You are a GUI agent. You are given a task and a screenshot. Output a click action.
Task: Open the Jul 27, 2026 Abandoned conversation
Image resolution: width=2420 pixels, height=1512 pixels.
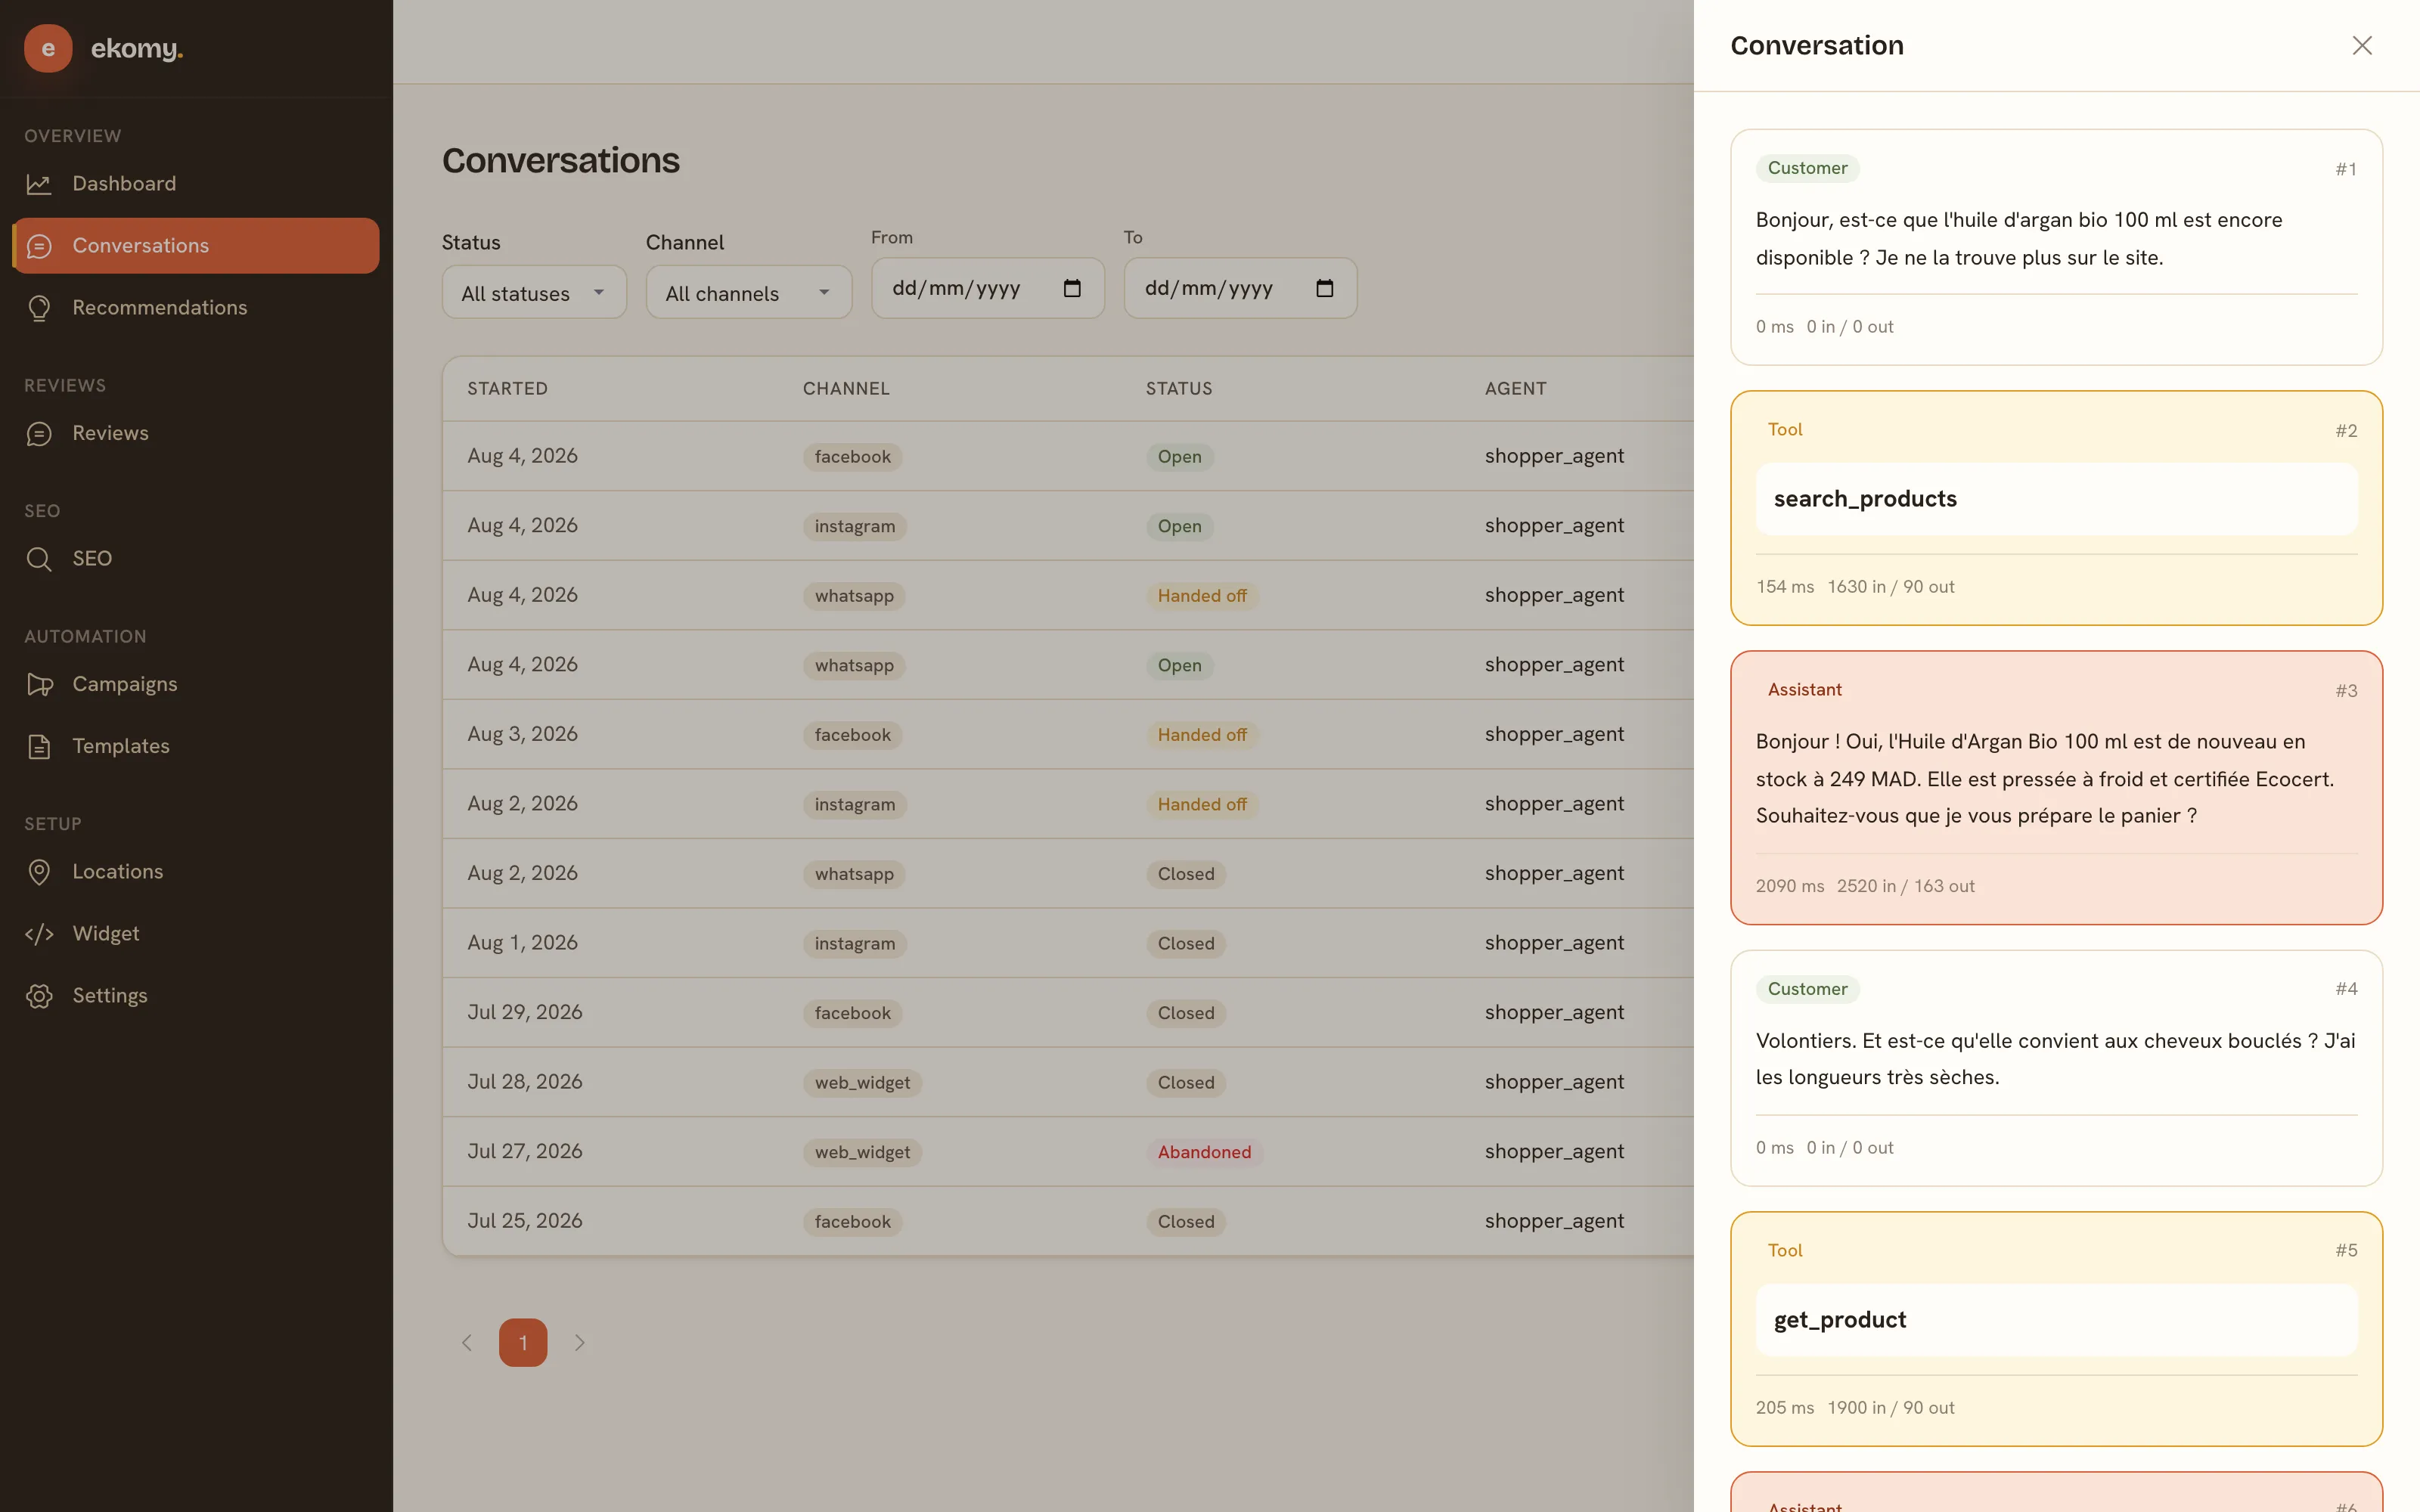(1068, 1152)
